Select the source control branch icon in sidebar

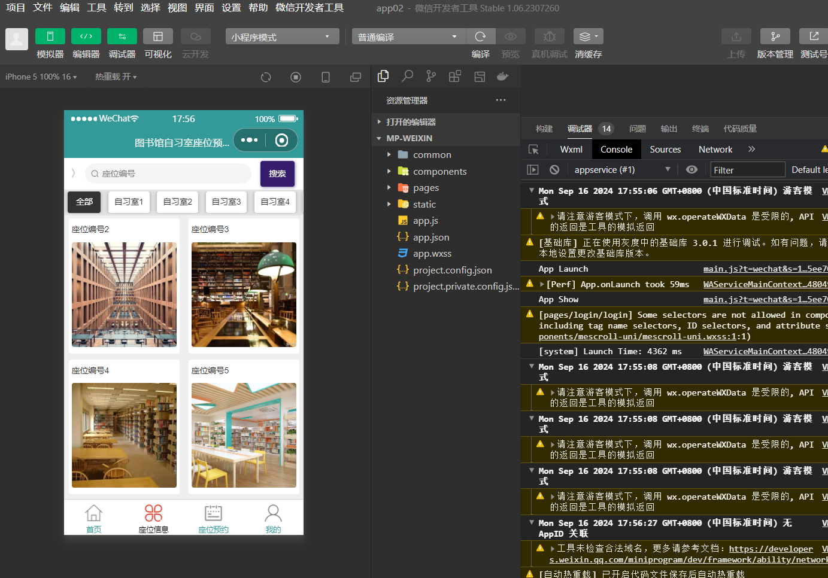point(430,77)
